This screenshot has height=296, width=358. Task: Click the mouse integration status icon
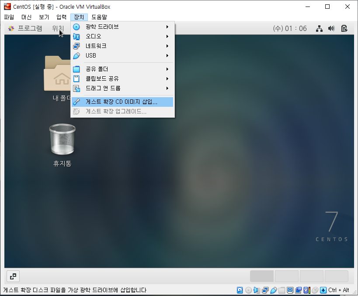(315, 290)
